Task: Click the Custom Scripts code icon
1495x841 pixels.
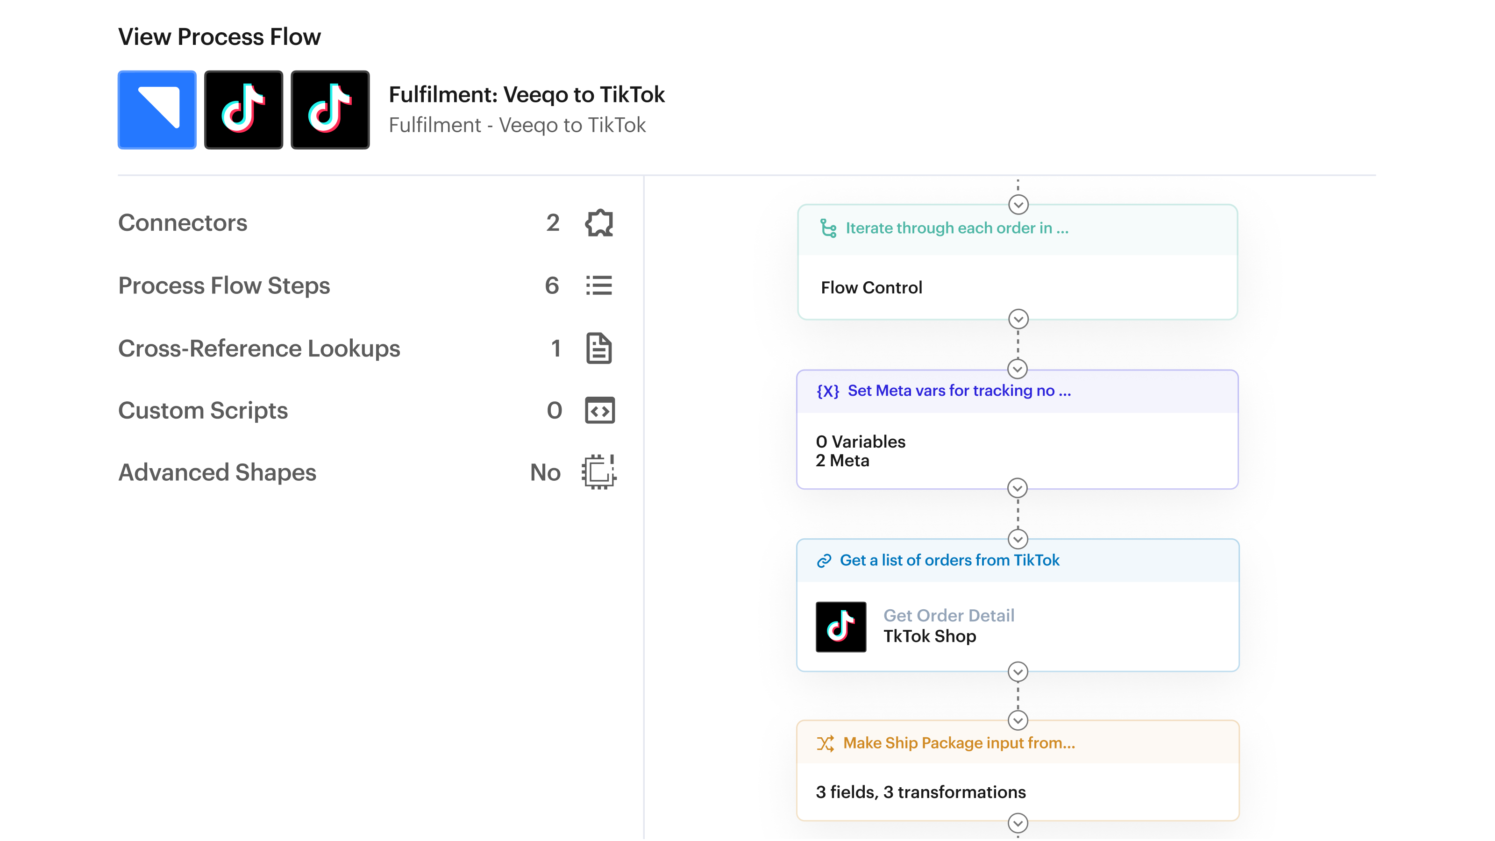Action: [x=599, y=410]
